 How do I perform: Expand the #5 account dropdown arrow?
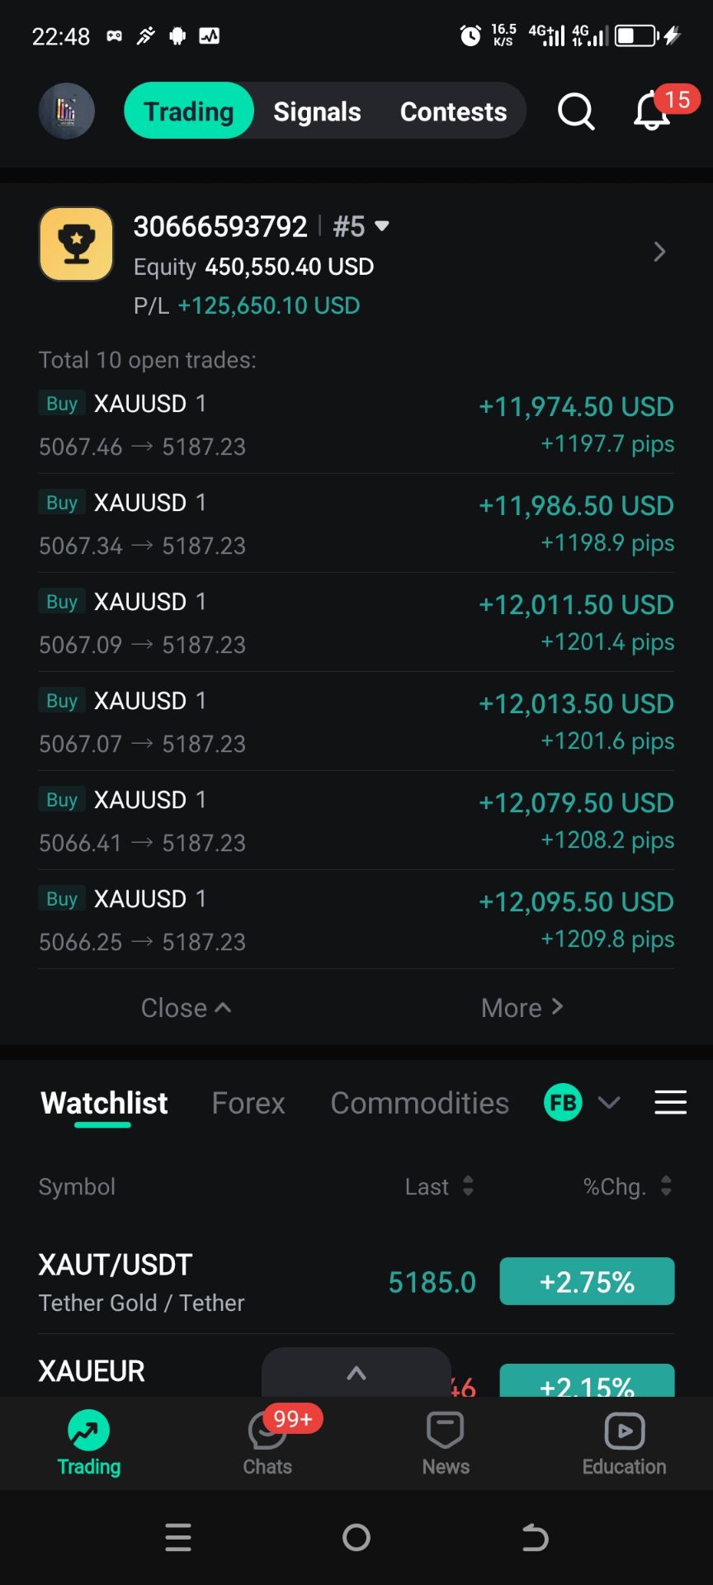[382, 225]
